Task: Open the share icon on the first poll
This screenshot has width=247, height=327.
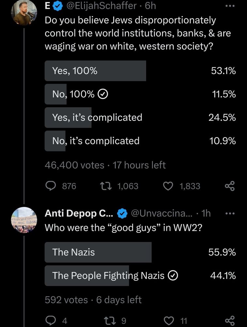Action: click(x=229, y=186)
